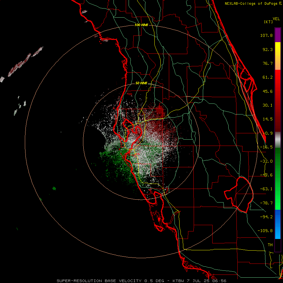Pick the green band on the velocity scale

(x=278, y=179)
